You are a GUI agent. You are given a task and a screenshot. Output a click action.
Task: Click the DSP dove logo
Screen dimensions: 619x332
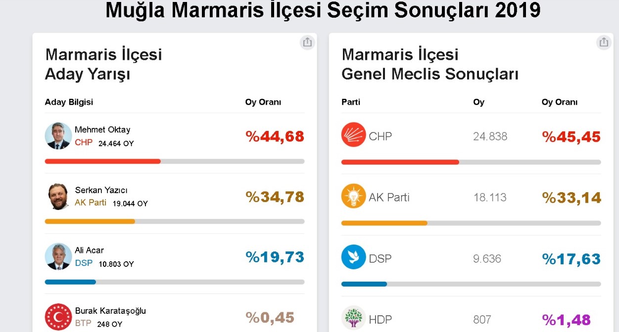[353, 257]
